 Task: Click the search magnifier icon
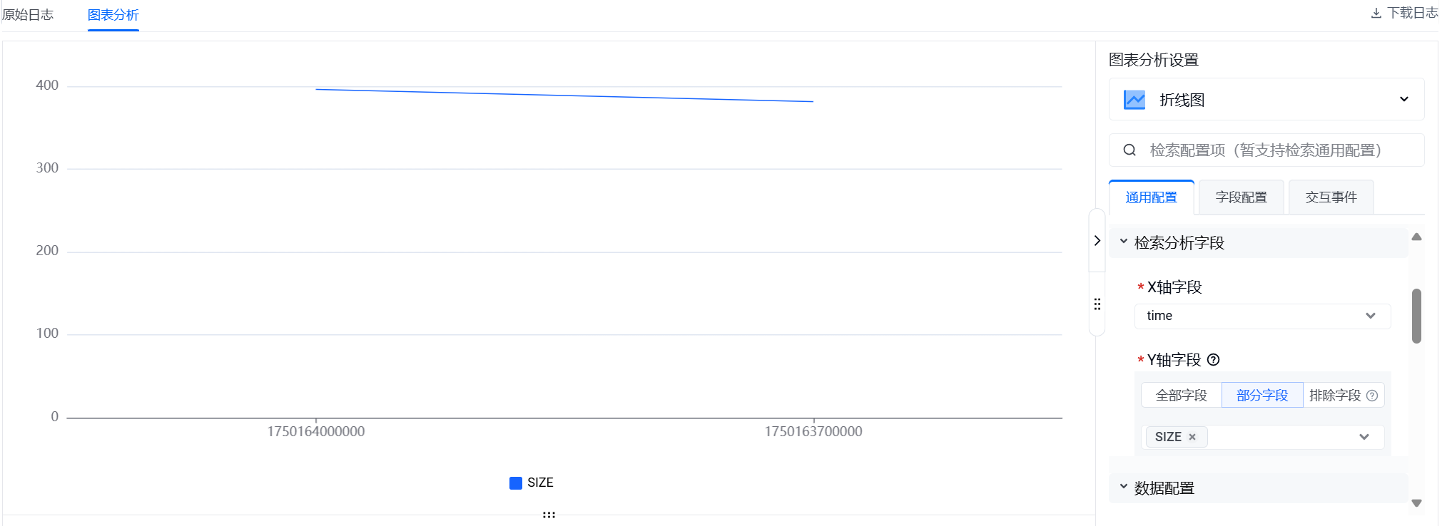coord(1129,150)
